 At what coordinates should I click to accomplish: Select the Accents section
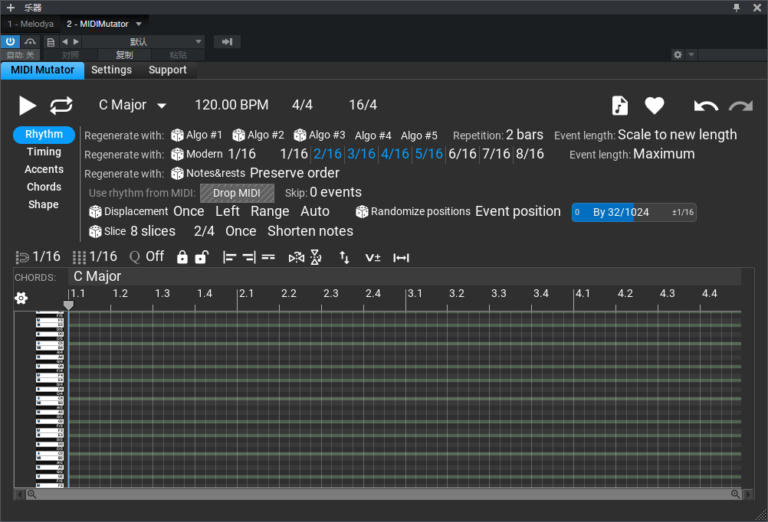point(44,170)
